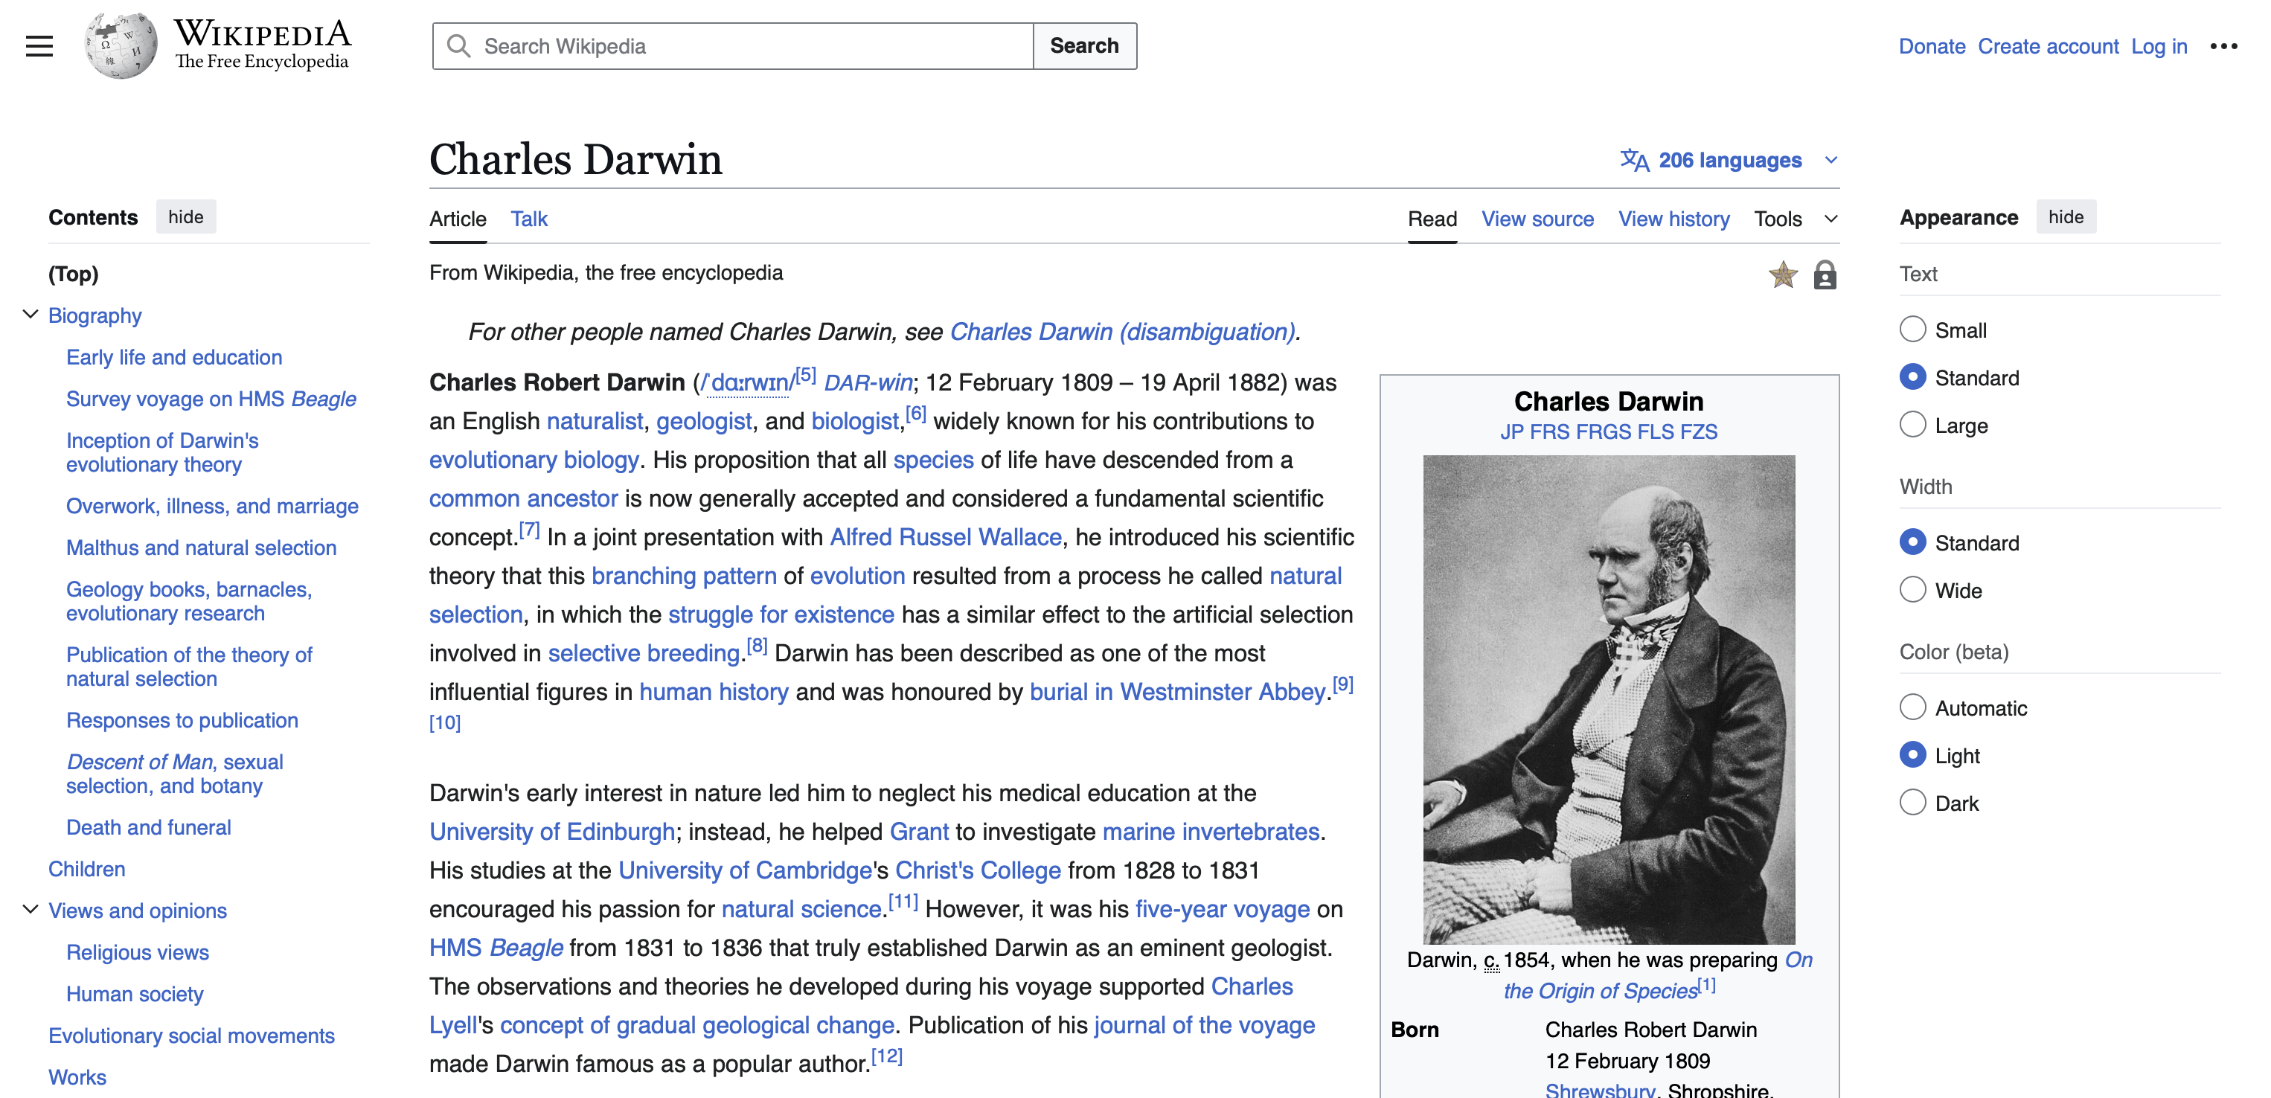Click the Donate link

(x=1932, y=46)
